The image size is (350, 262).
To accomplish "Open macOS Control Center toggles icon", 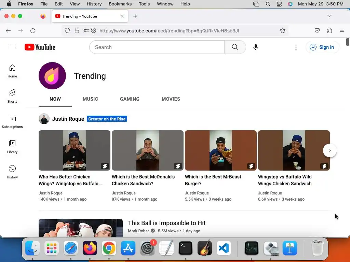I will [x=279, y=4].
